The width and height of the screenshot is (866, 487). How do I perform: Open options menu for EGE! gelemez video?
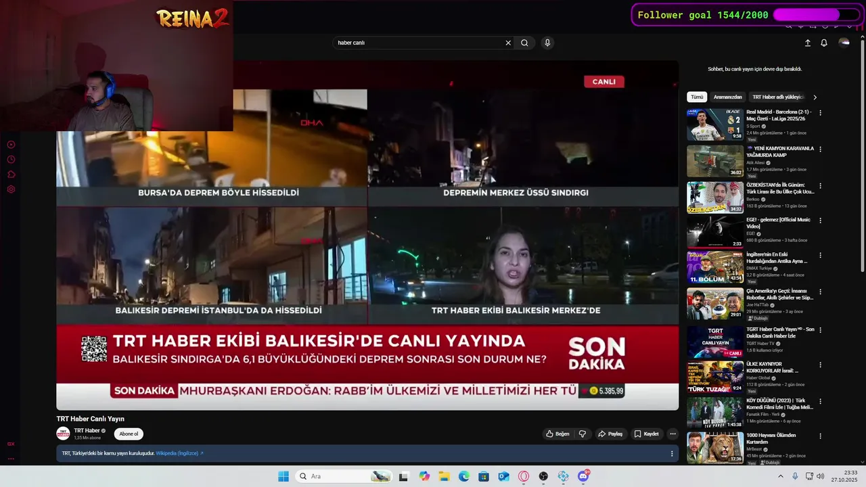pyautogui.click(x=821, y=220)
